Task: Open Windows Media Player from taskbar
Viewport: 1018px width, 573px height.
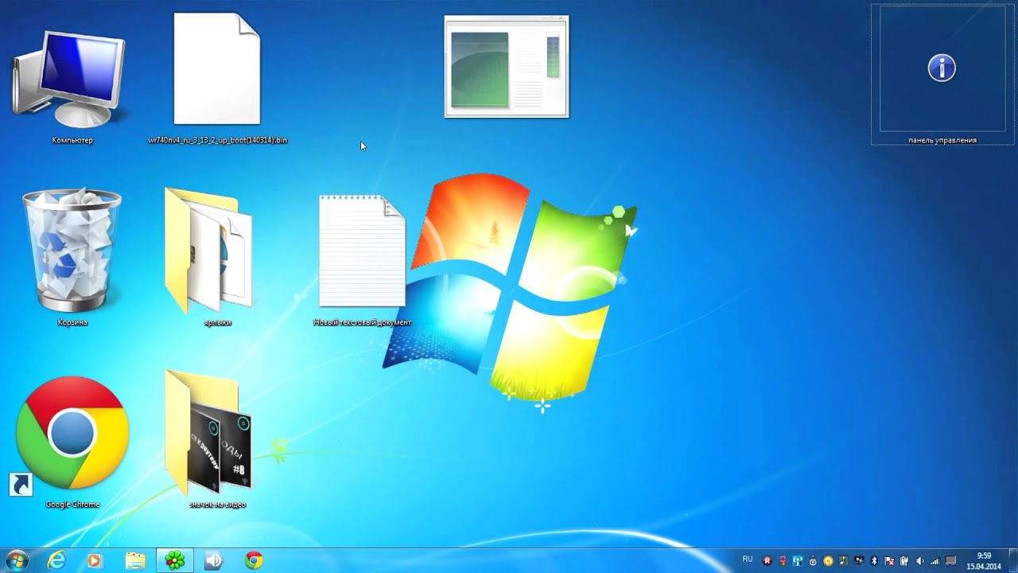Action: 94,560
